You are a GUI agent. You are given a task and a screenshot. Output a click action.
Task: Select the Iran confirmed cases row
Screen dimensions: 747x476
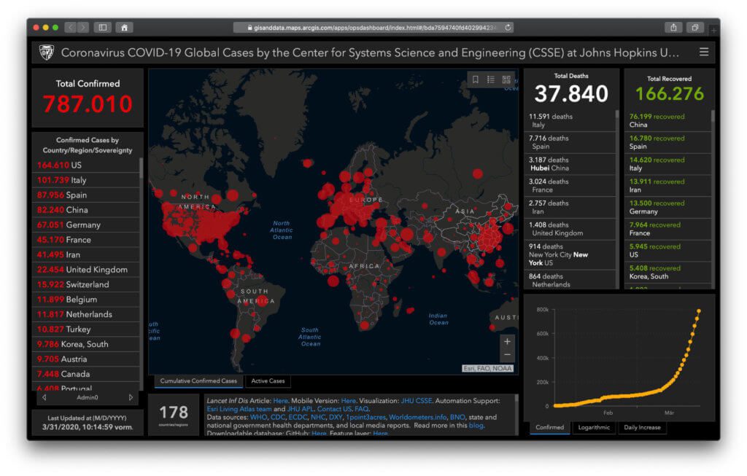pos(86,254)
